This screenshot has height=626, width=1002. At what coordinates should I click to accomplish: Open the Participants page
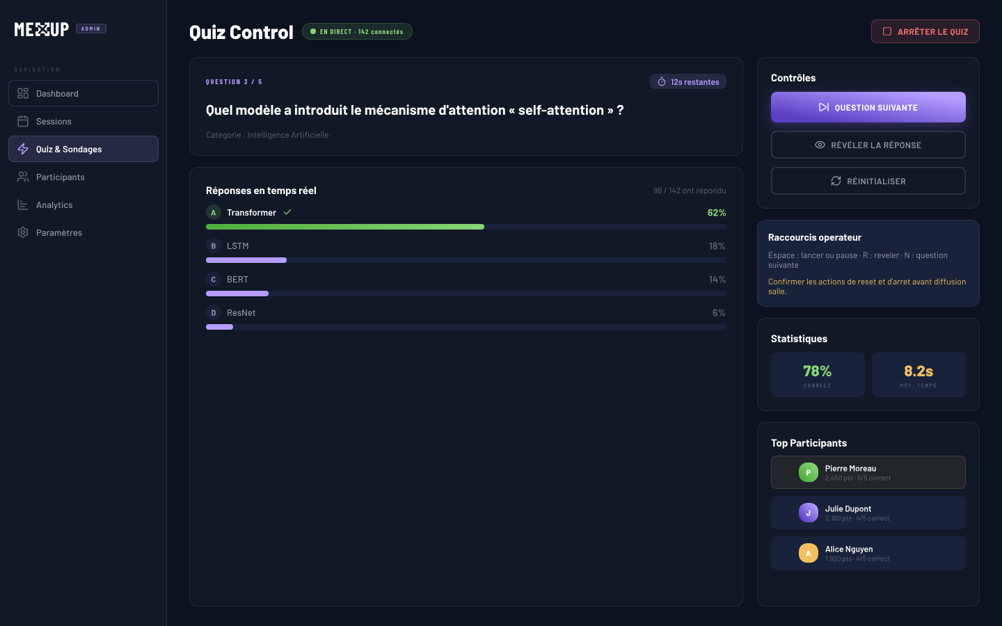tap(83, 177)
